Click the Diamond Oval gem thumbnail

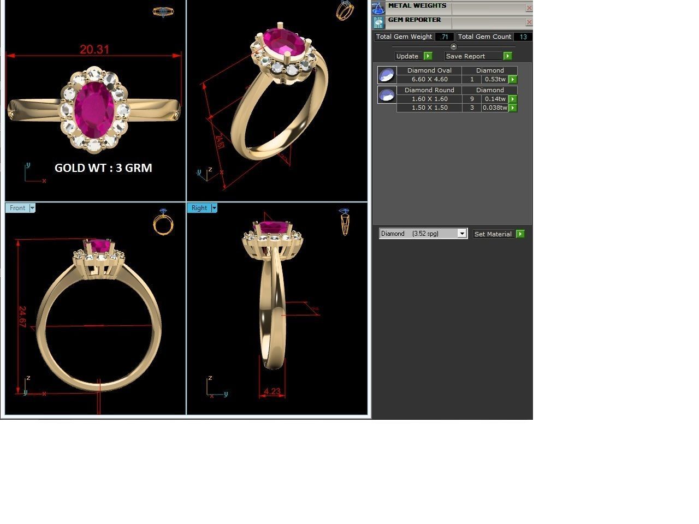coord(387,75)
